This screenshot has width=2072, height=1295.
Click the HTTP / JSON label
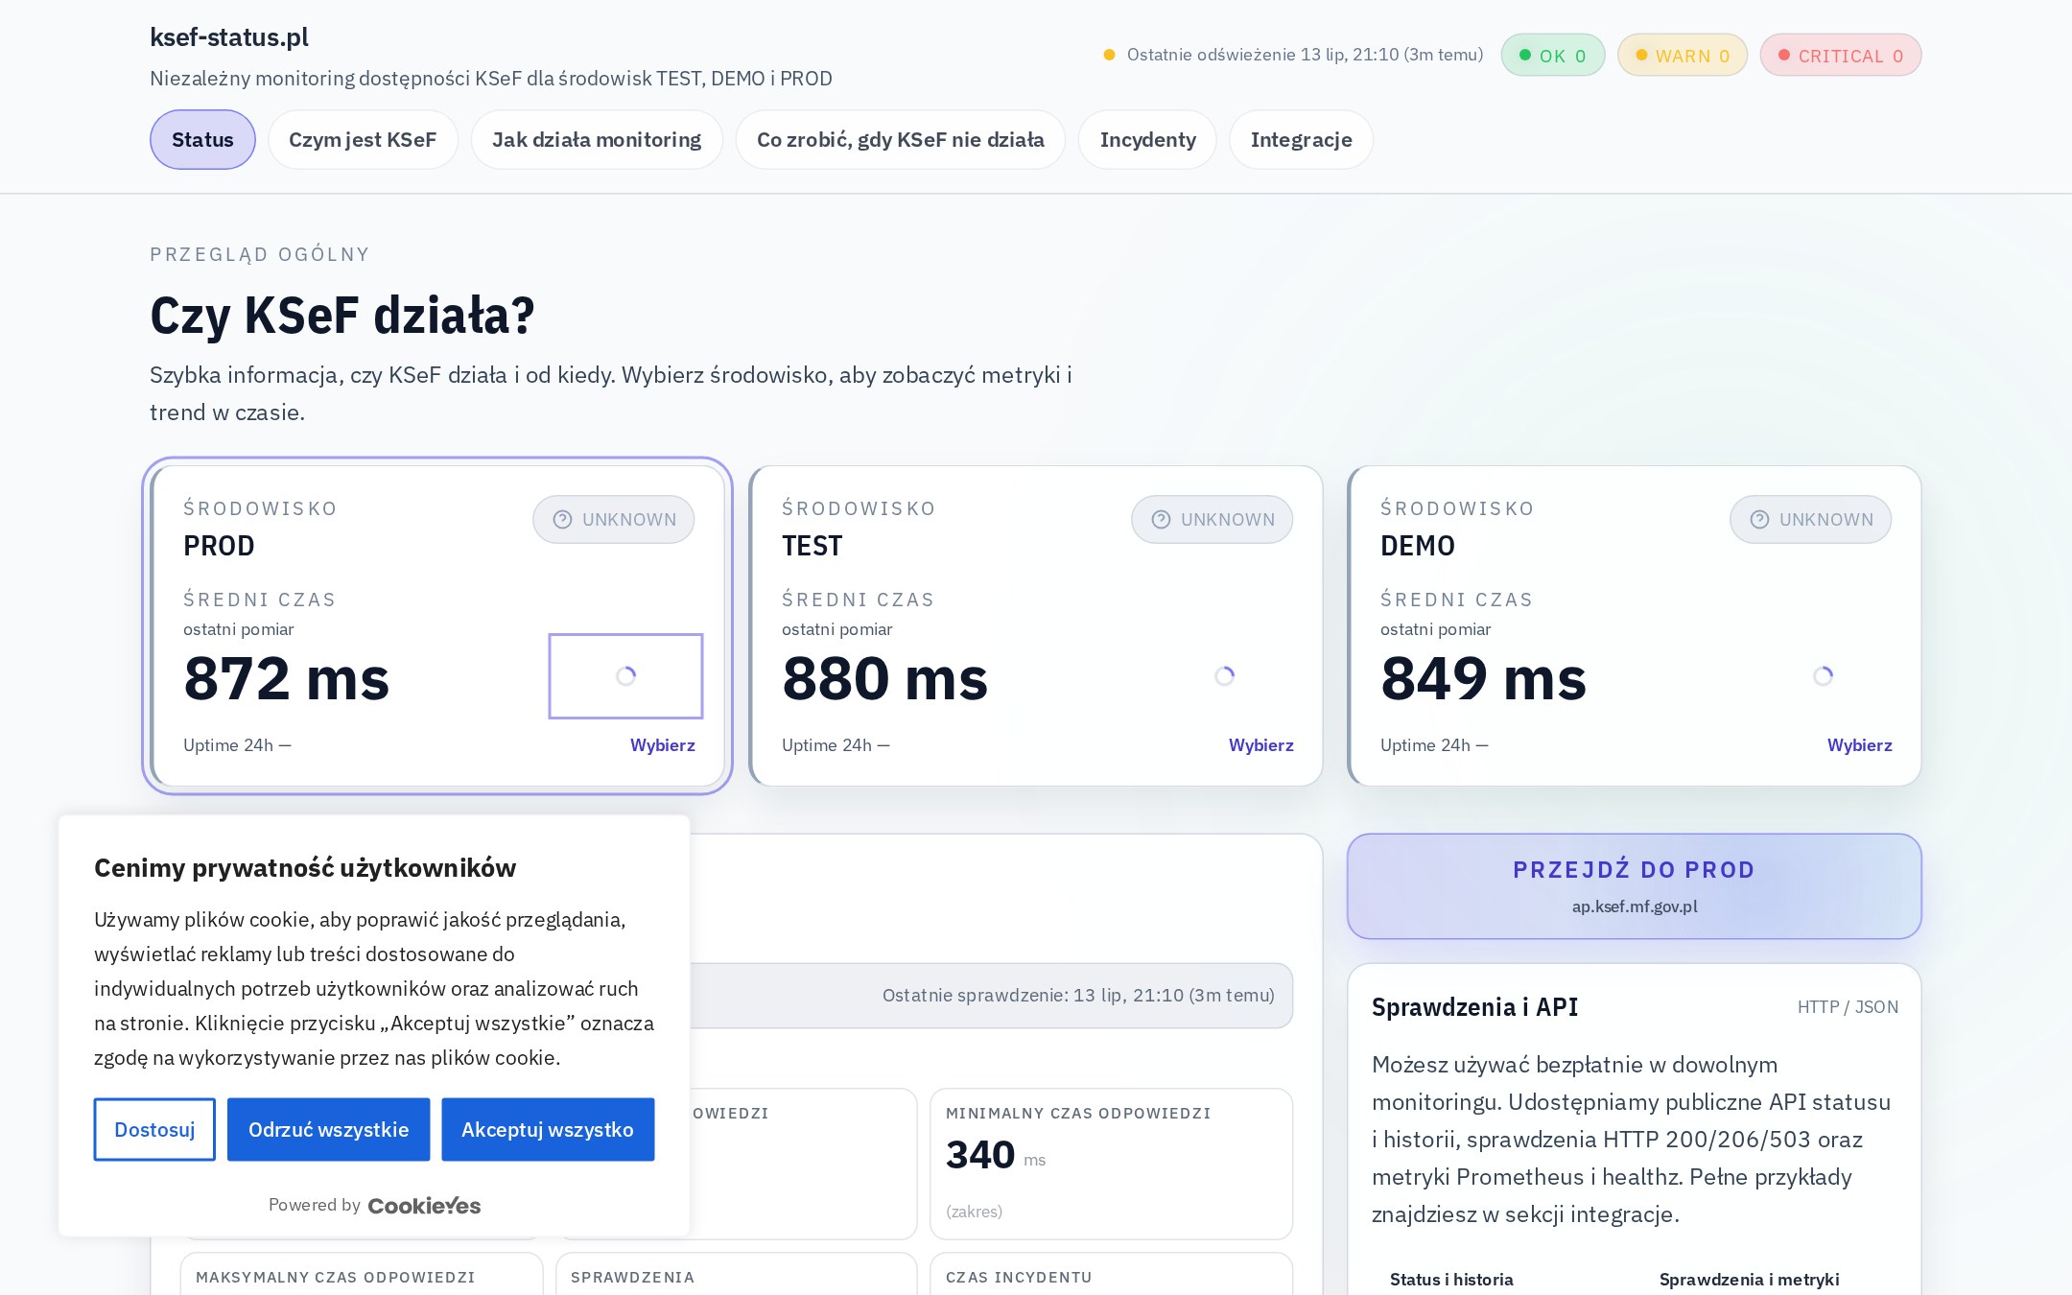(1848, 1007)
